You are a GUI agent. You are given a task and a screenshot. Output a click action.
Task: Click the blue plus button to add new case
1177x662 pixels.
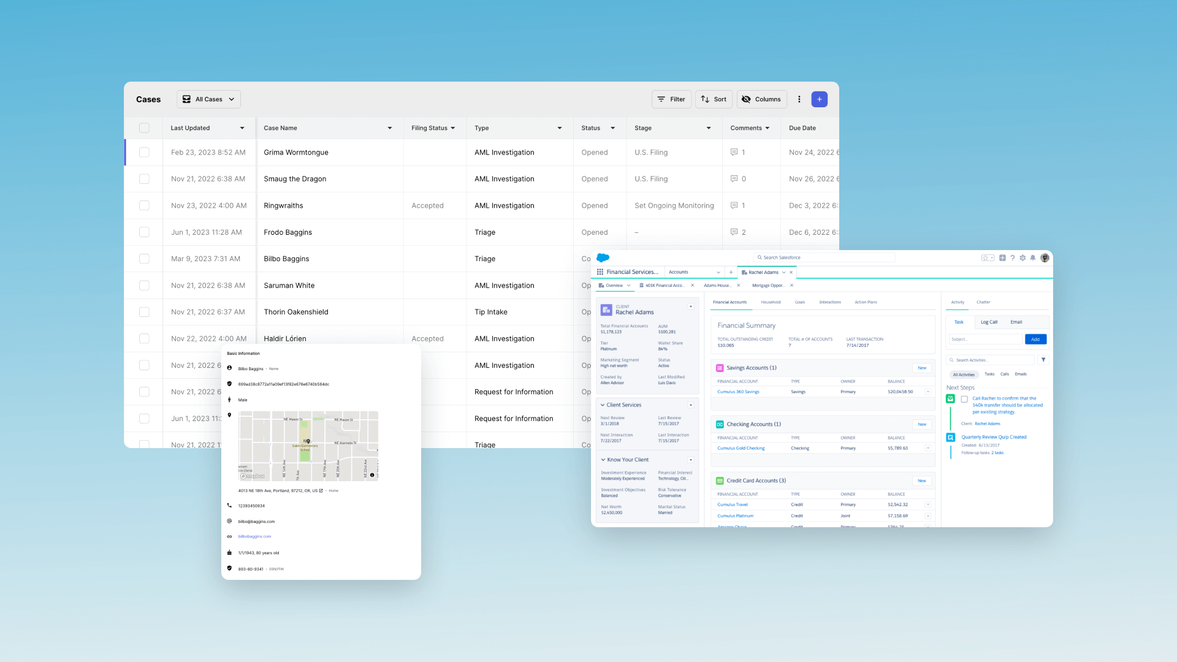819,99
